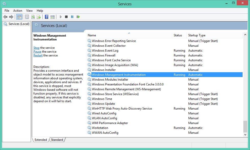Click the gear icon beside Wired AutoConfig
Image resolution: width=250 pixels, height=150 pixels.
[x=89, y=113]
